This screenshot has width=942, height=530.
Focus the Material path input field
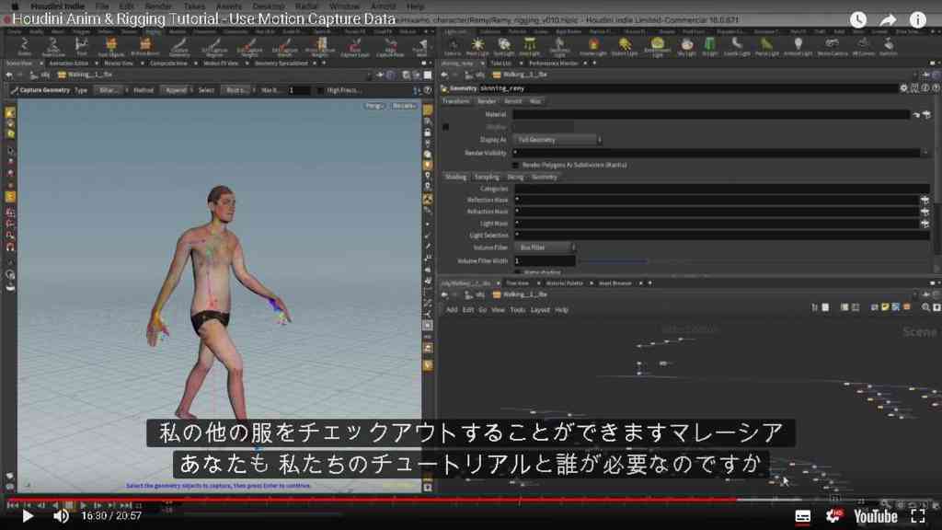tap(711, 114)
